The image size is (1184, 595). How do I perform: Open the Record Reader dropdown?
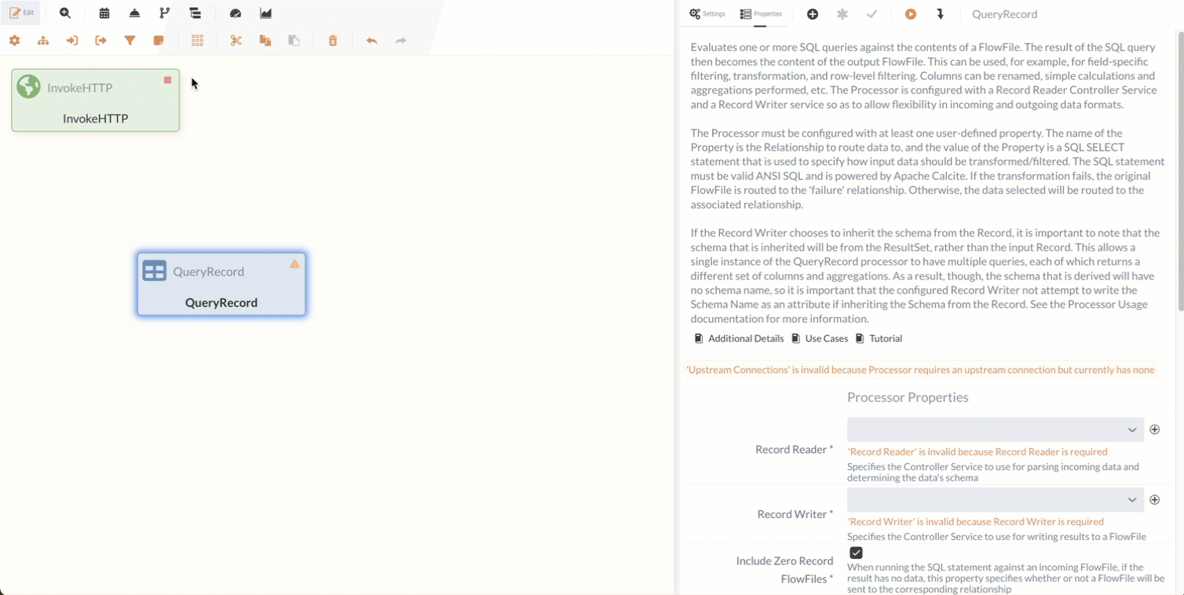click(x=995, y=429)
